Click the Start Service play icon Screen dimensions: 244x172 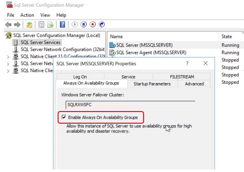click(x=74, y=24)
